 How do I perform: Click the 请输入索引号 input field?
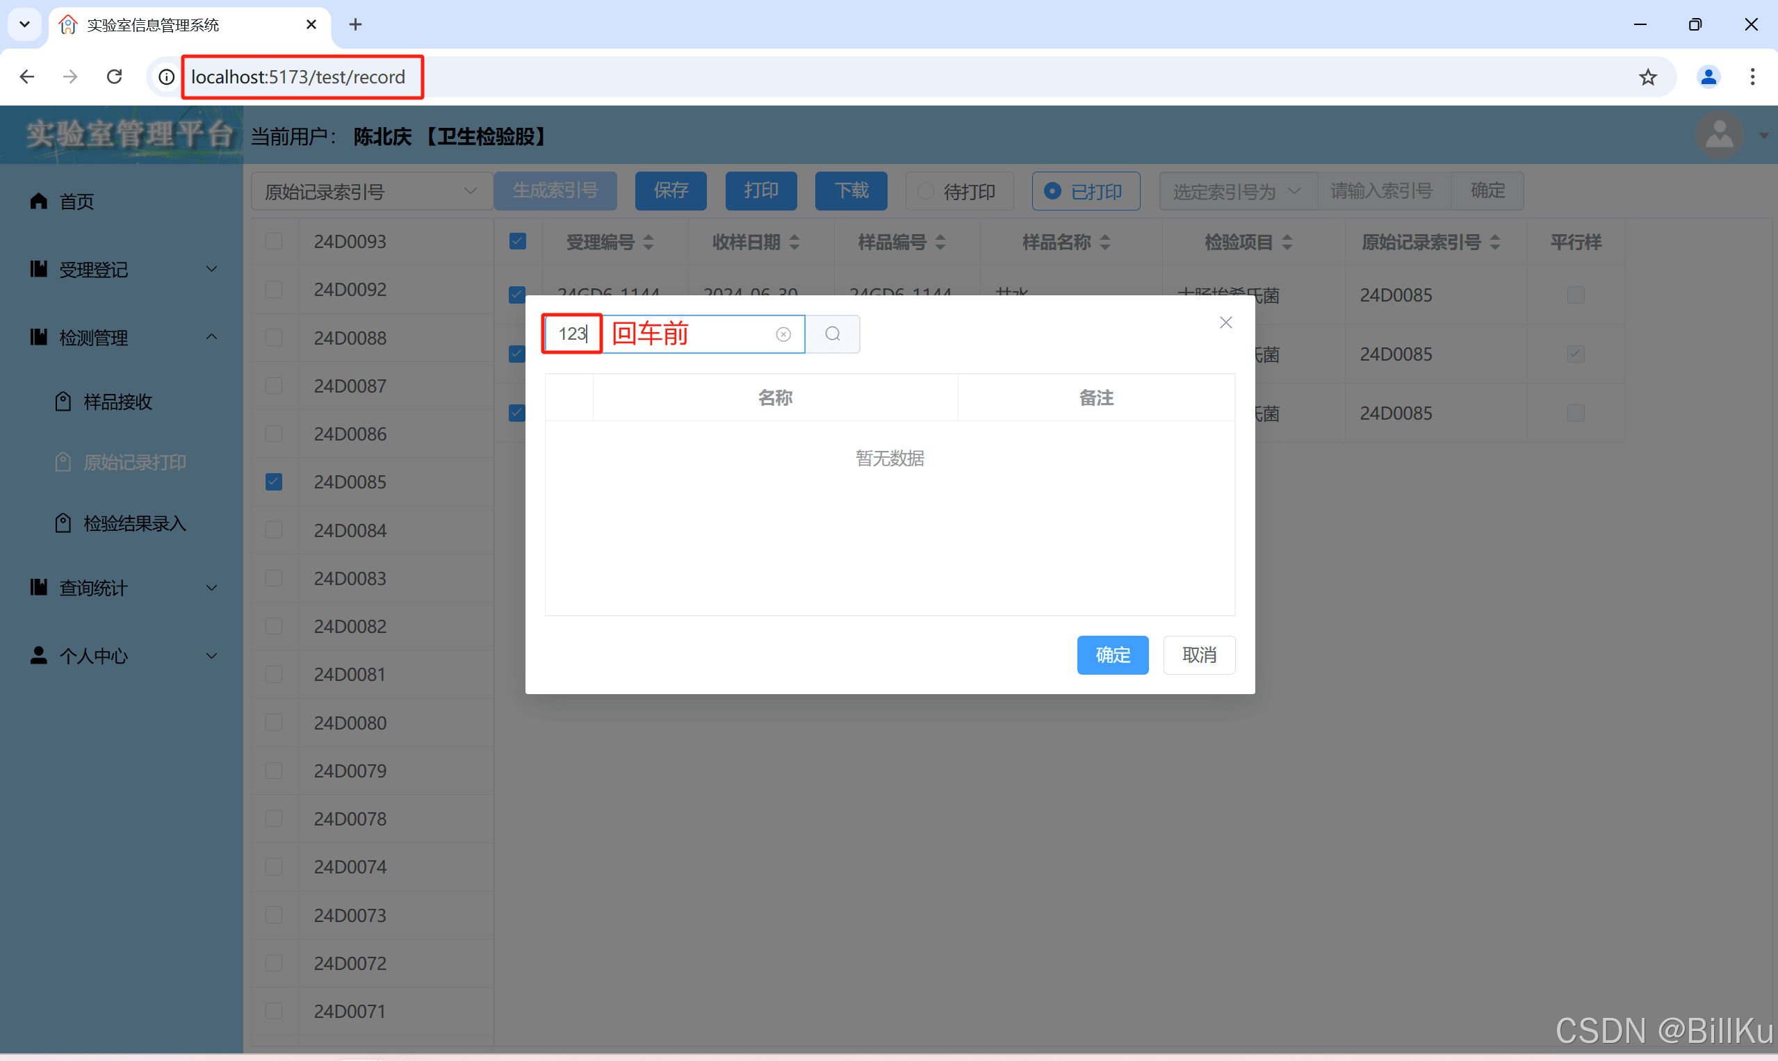pos(1384,191)
